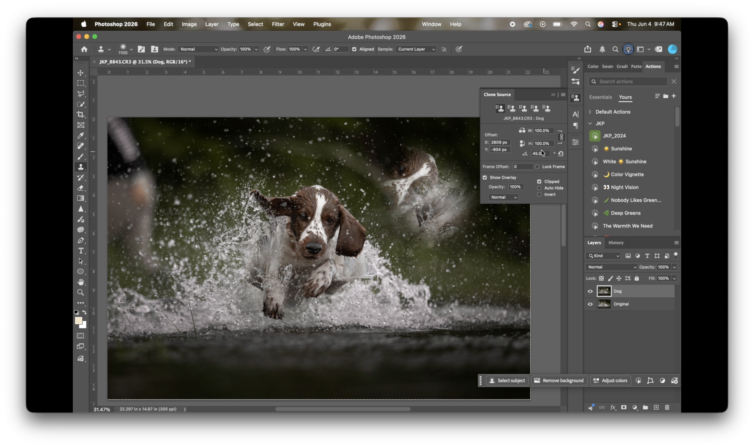Viewport: 754px width, 447px height.
Task: Select the Rectangular Marquee tool
Action: coord(81,83)
